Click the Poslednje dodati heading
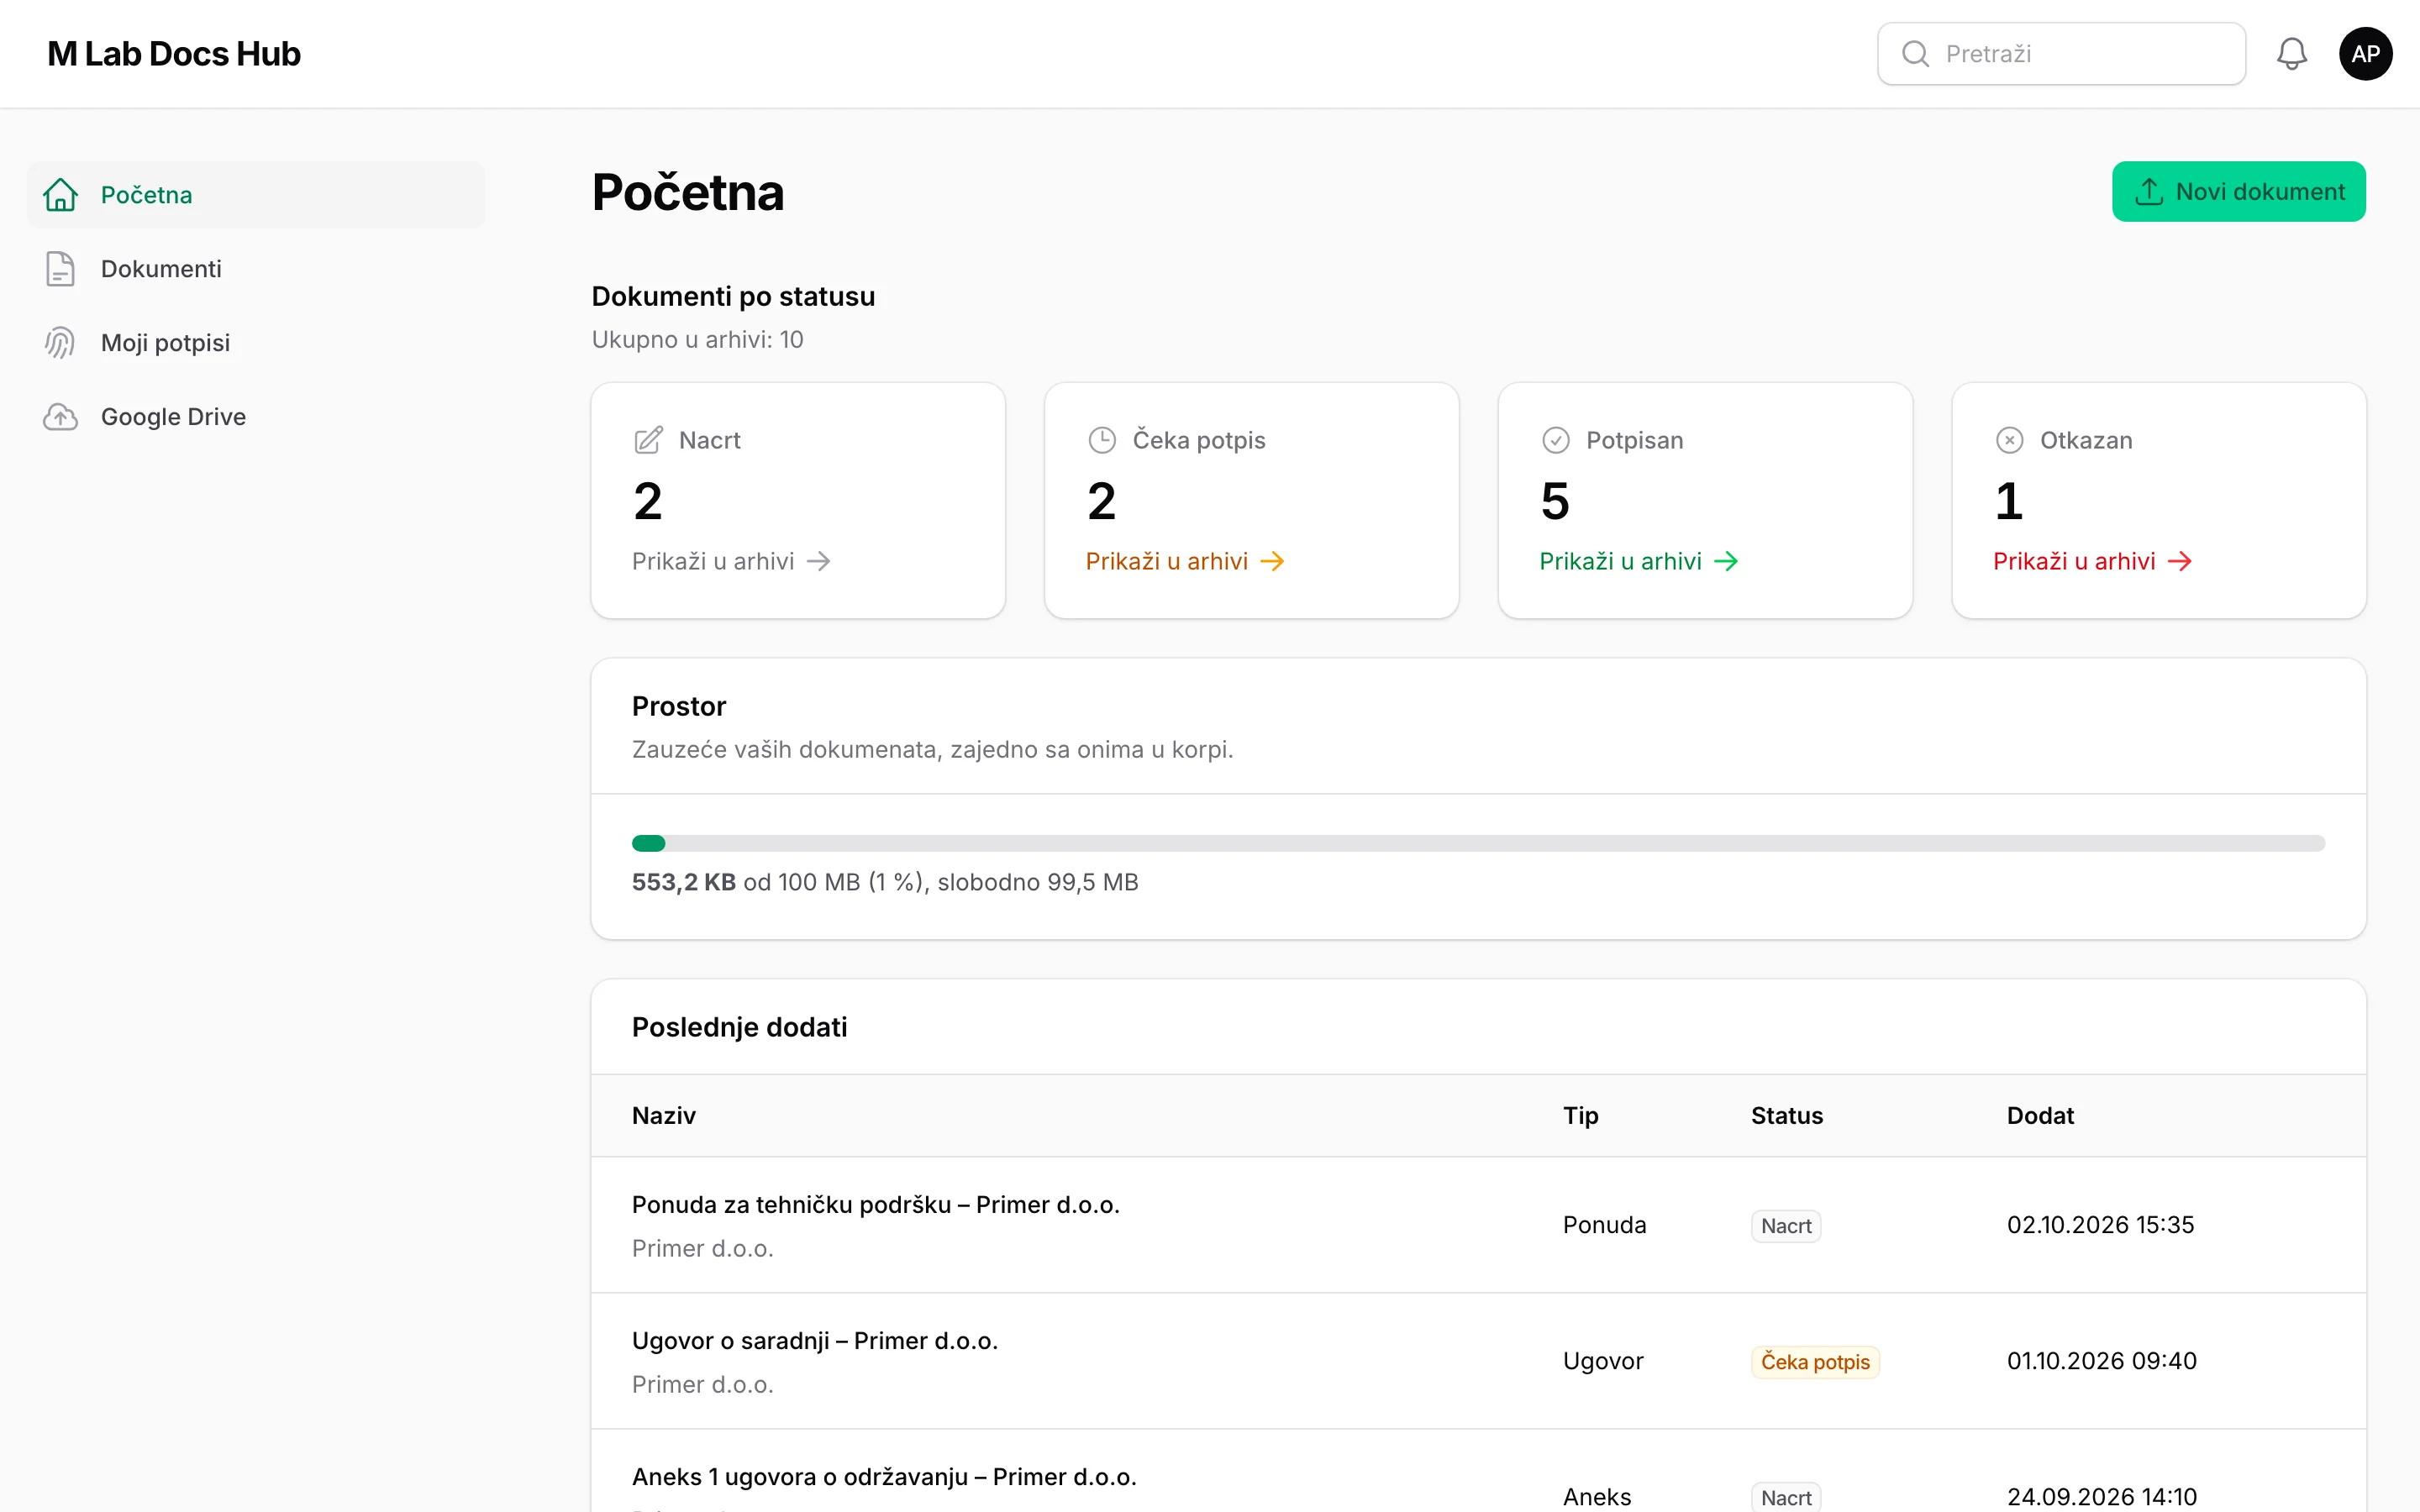The width and height of the screenshot is (2420, 1512). (x=739, y=1027)
